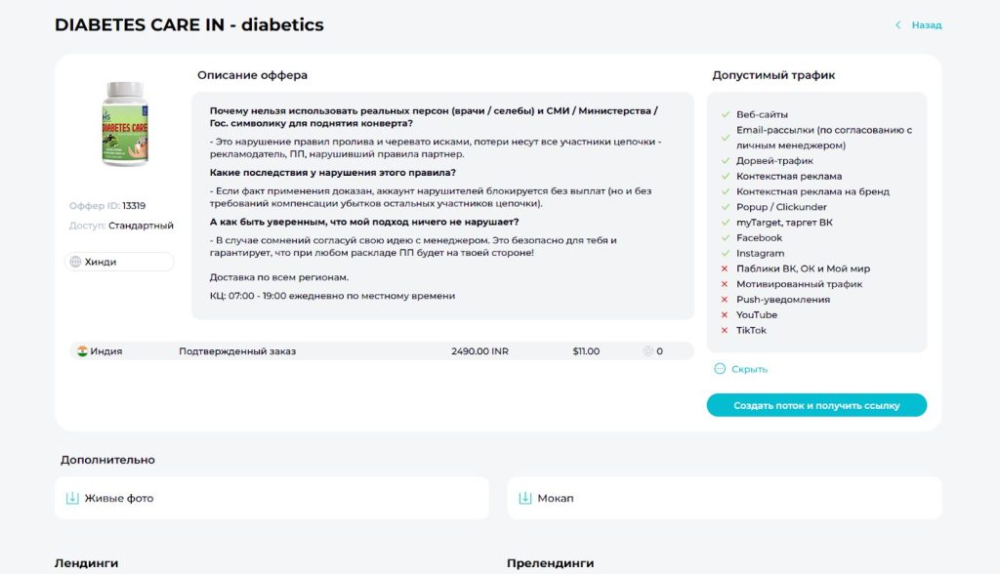Viewport: 1000px width, 574px height.
Task: Click the green checkmark beside Facebook
Action: (725, 238)
